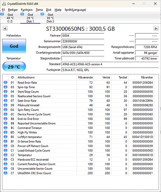This screenshot has height=192, width=161.
Task: Open the Språk(Language) menu
Action: [75, 10]
